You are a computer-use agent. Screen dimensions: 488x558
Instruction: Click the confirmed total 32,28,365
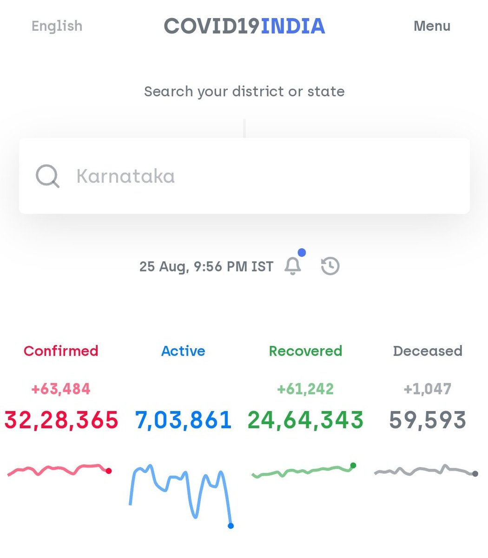point(61,420)
